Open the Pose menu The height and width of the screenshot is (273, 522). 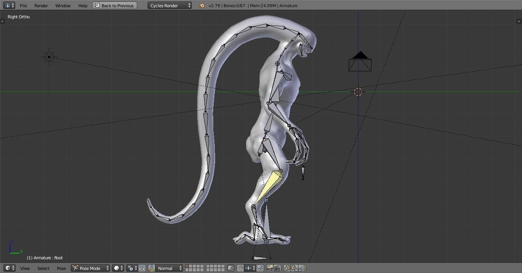(61, 268)
